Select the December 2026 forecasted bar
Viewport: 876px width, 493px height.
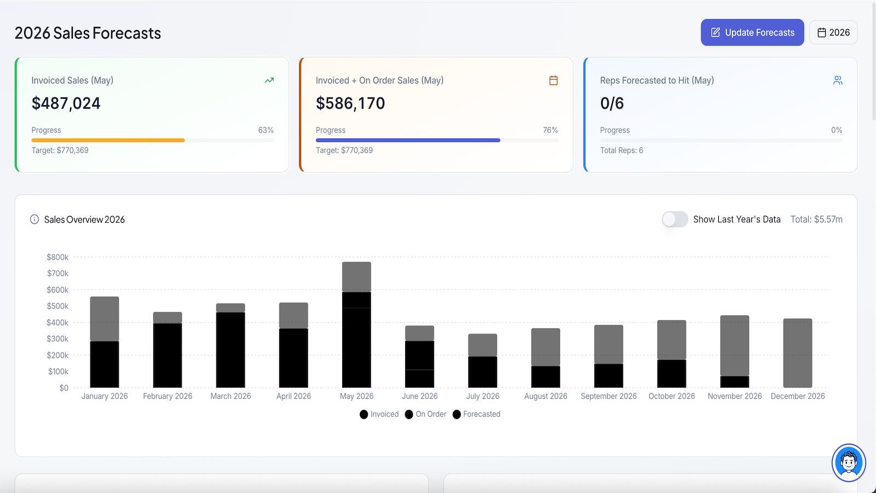[x=798, y=353]
